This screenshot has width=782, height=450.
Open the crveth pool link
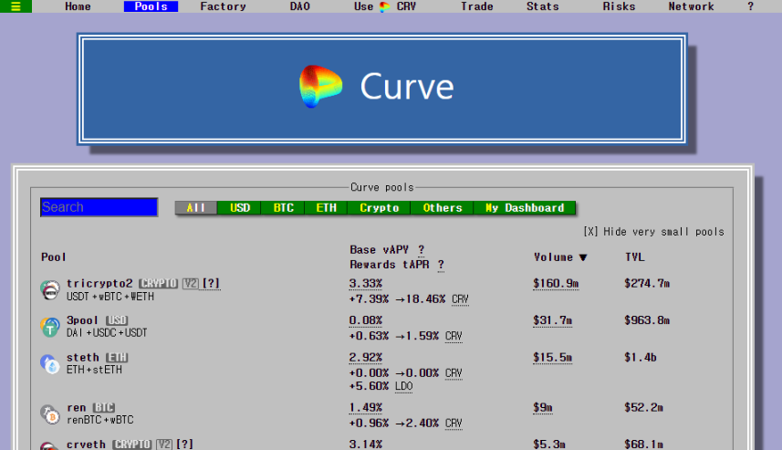87,444
